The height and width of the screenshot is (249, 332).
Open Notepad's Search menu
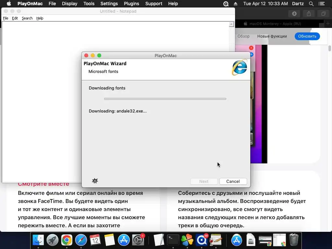pos(27,18)
